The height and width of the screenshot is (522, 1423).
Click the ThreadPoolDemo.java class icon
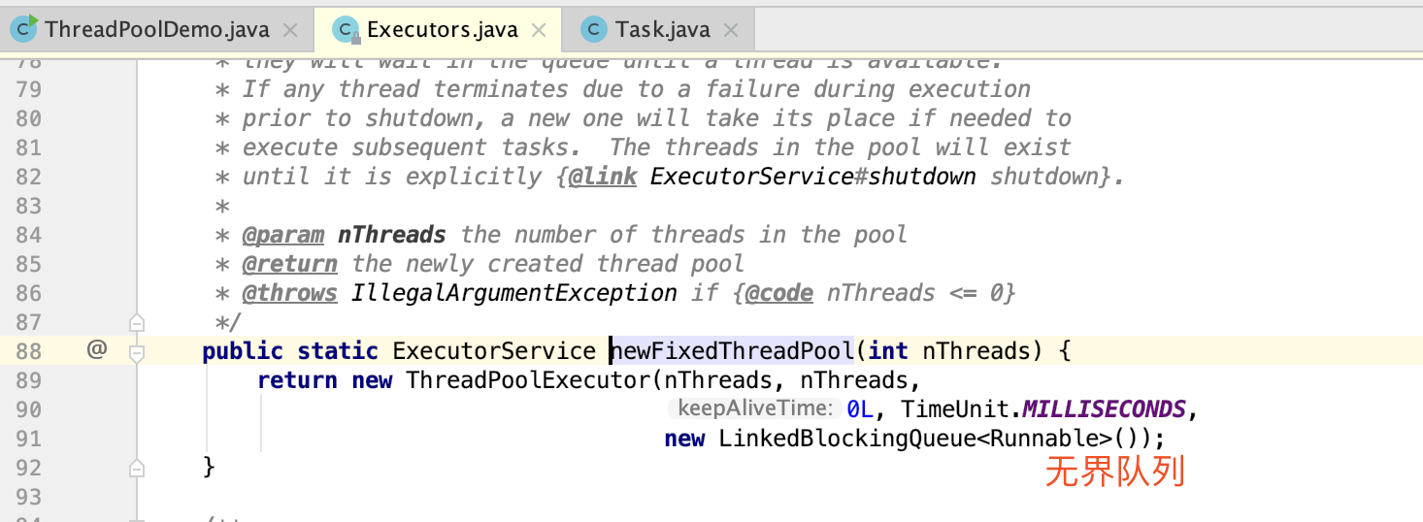(x=25, y=29)
